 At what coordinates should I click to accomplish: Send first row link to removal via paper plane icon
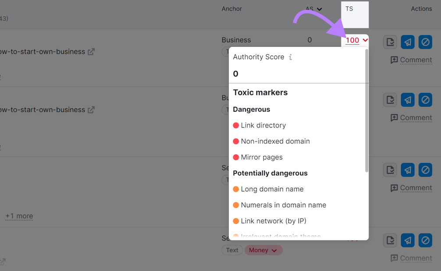407,42
